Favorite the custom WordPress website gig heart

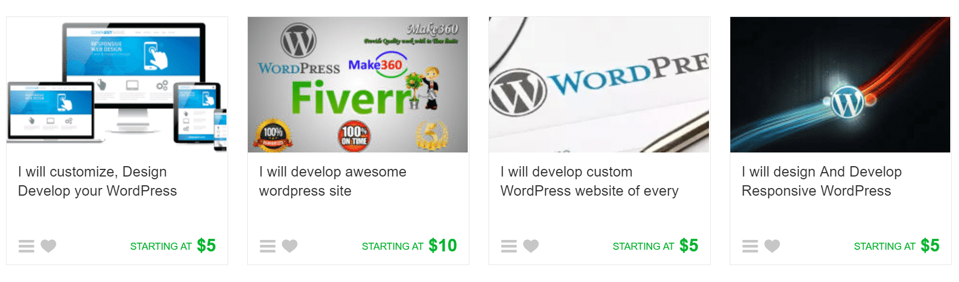(531, 246)
